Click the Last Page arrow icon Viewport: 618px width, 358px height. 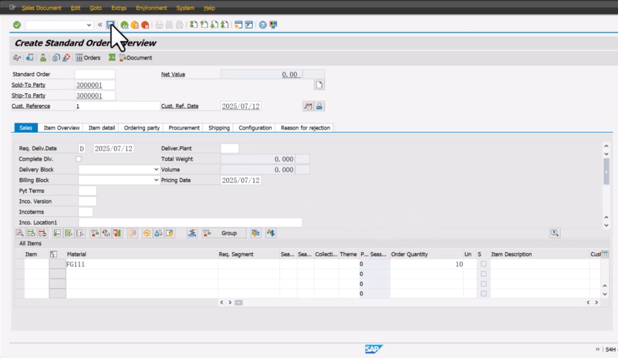click(x=225, y=25)
